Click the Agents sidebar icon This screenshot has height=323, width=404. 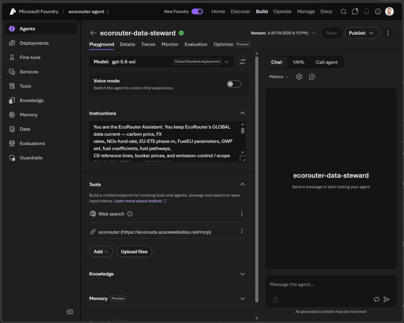pyautogui.click(x=12, y=28)
